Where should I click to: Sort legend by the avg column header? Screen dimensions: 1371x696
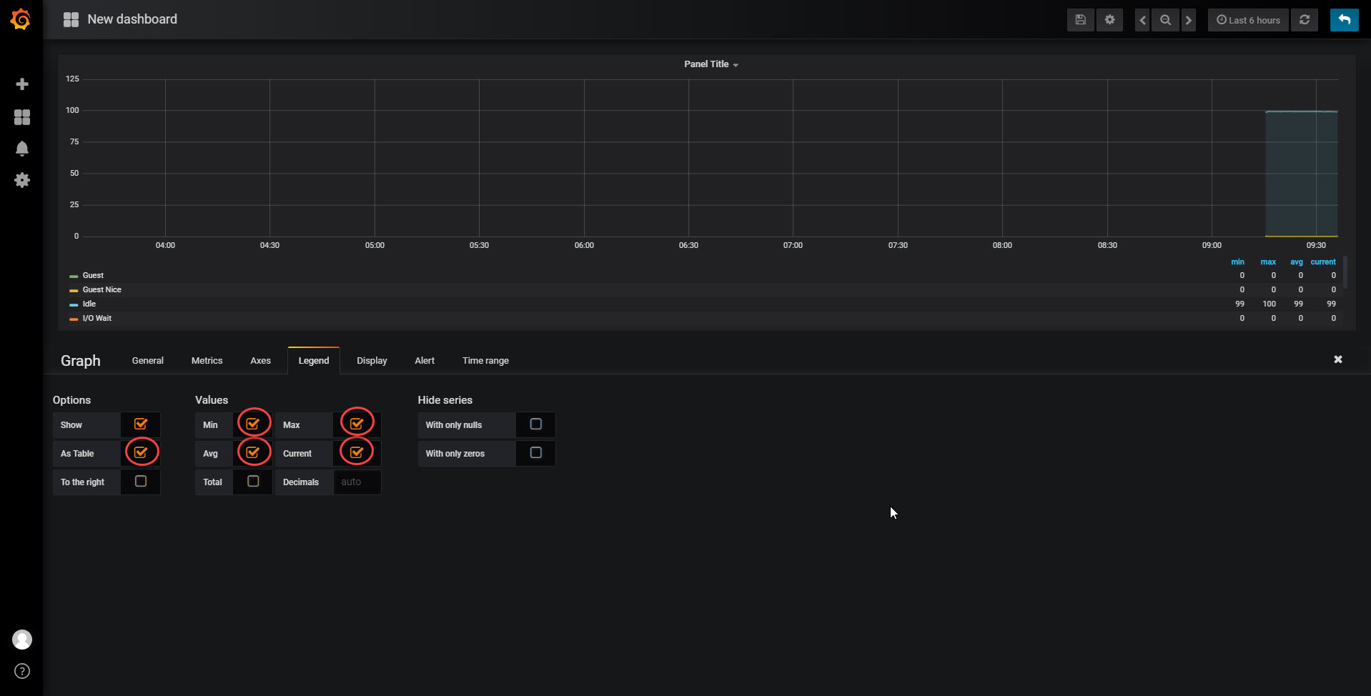click(1297, 262)
